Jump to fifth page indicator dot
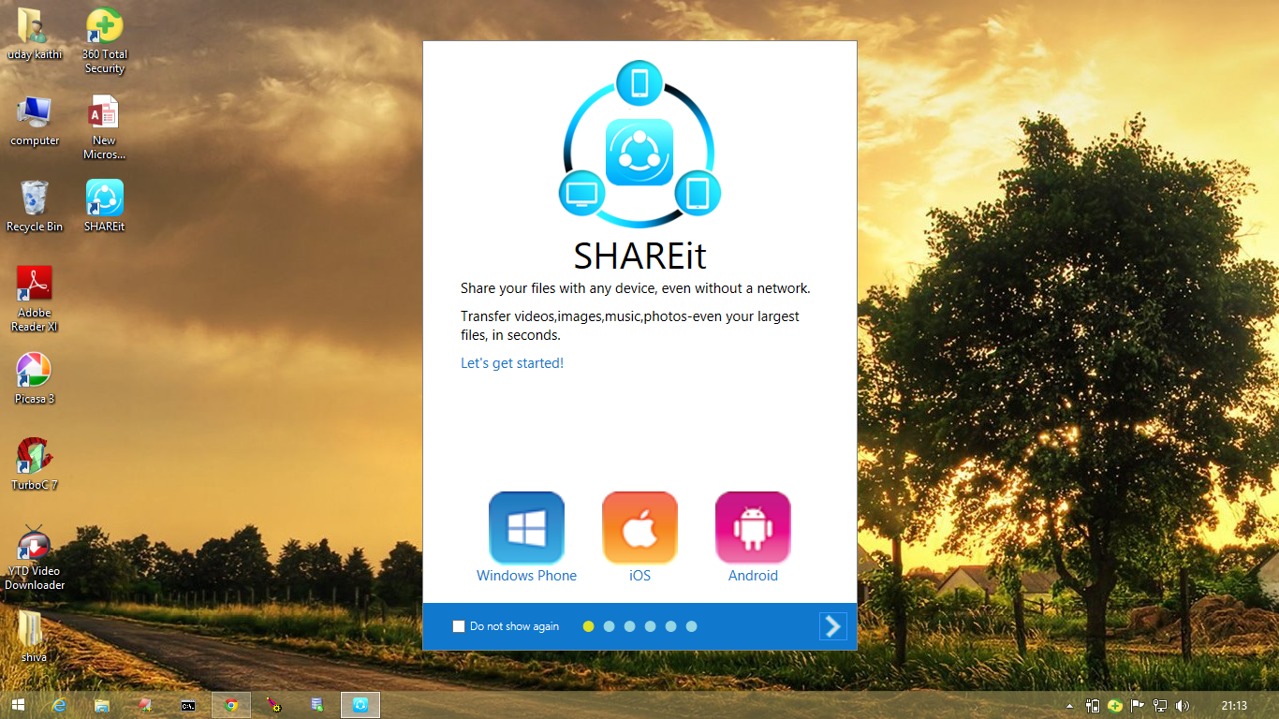This screenshot has height=719, width=1279. (670, 626)
